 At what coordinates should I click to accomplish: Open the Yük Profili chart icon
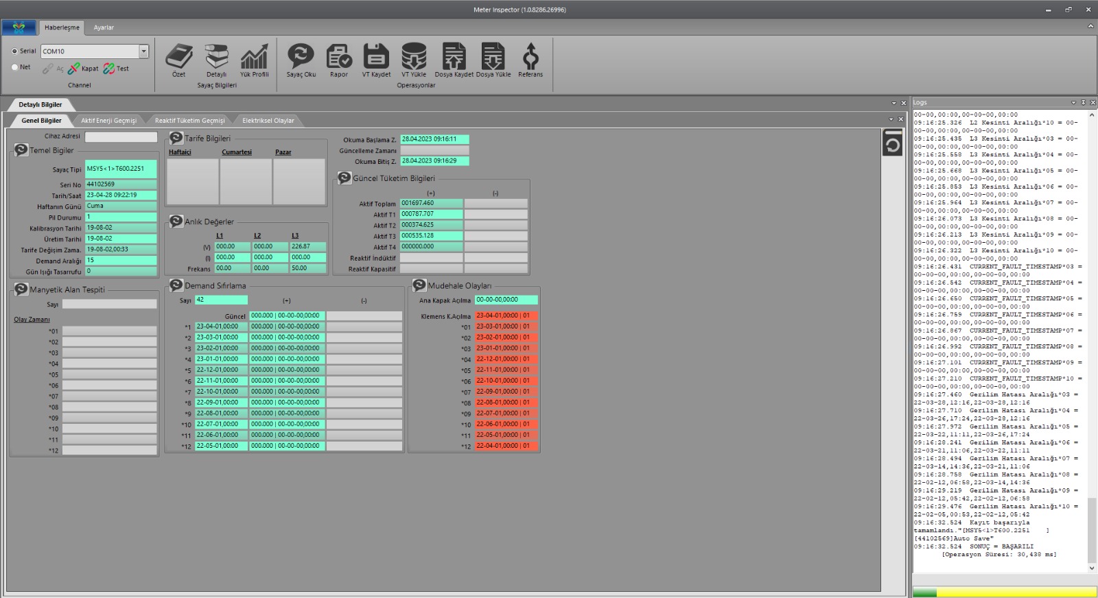tap(254, 57)
